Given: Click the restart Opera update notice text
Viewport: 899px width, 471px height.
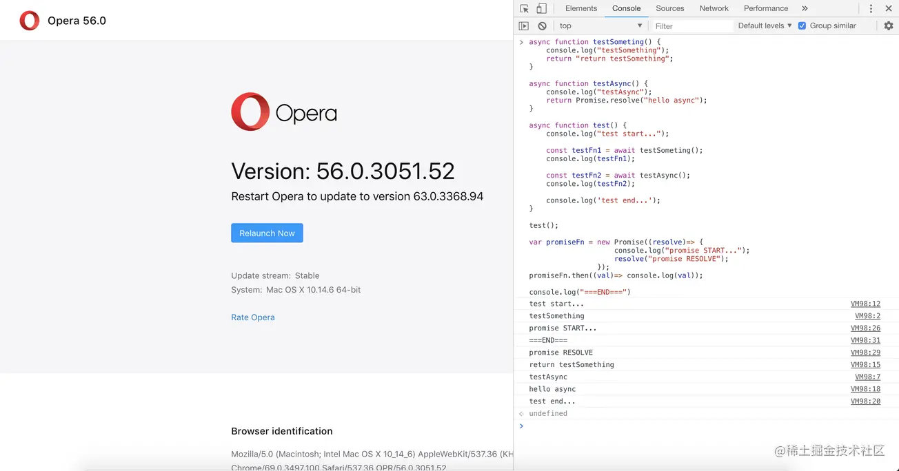Looking at the screenshot, I should 357,196.
